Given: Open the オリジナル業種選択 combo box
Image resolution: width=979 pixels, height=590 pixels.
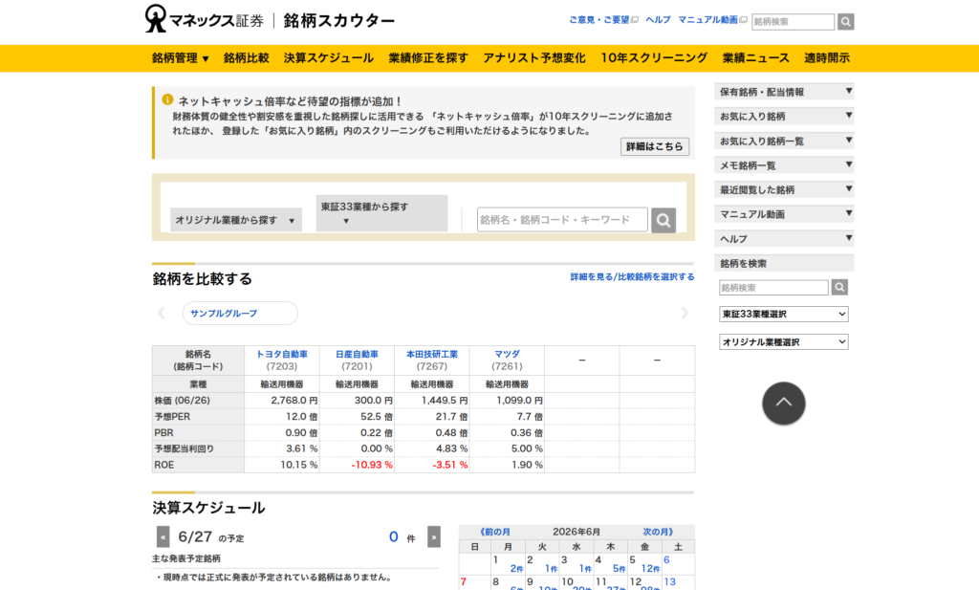Looking at the screenshot, I should [784, 342].
